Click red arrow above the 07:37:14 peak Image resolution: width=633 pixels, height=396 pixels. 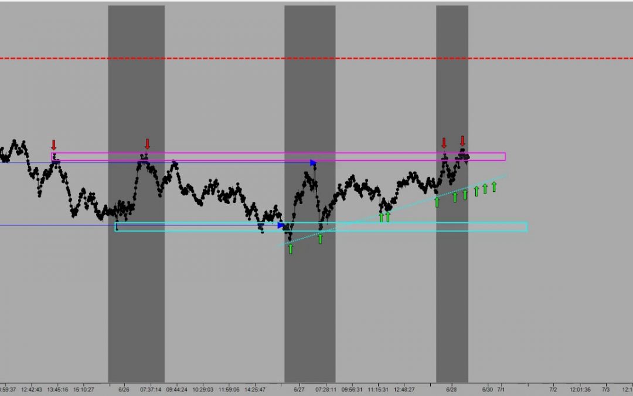(x=147, y=144)
